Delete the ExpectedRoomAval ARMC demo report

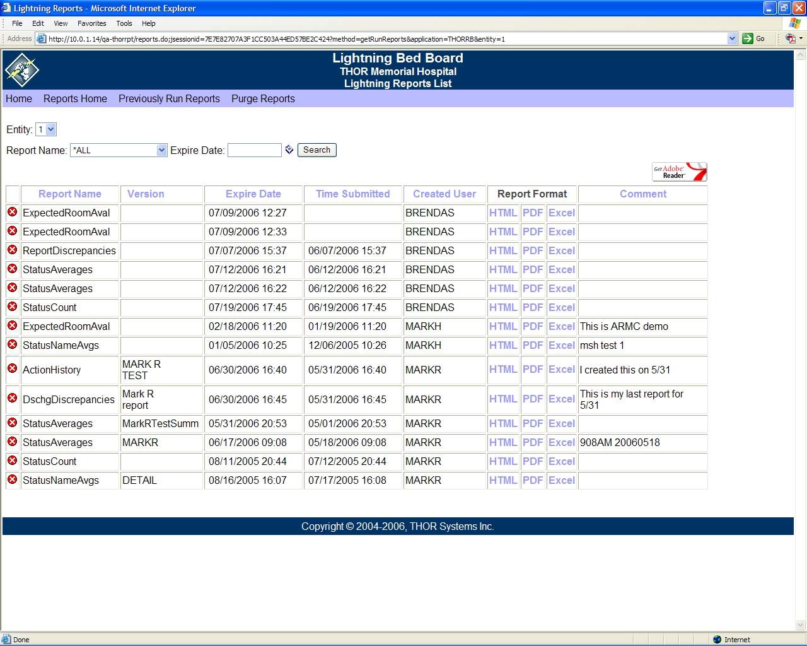pos(12,326)
